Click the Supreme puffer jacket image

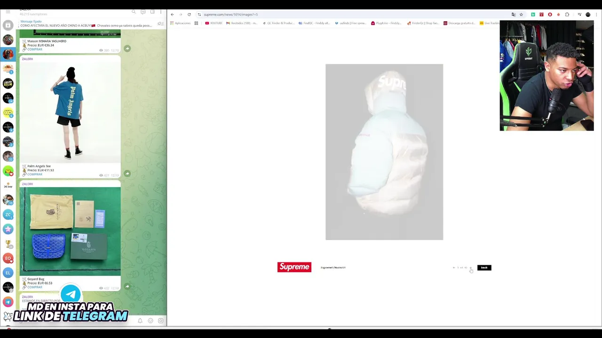[x=384, y=152]
